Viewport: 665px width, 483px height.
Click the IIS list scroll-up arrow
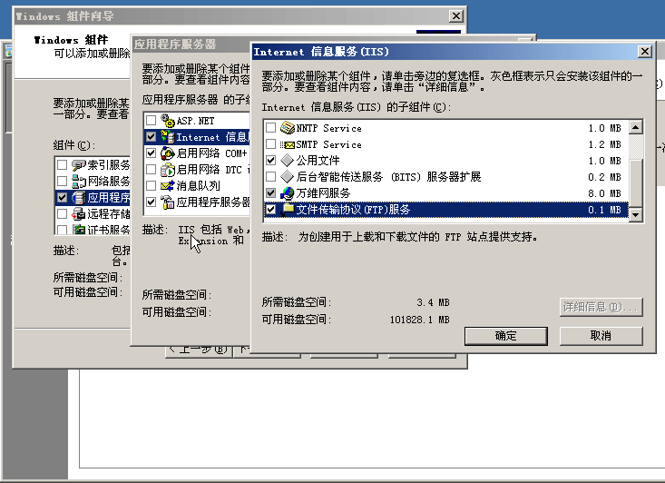point(635,127)
